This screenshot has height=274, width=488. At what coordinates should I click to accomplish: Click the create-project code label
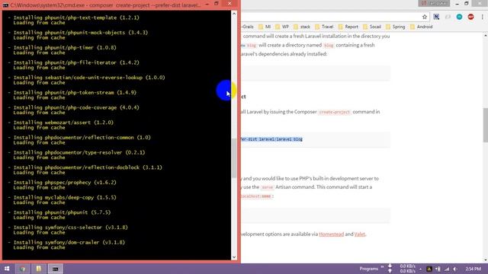pos(335,112)
